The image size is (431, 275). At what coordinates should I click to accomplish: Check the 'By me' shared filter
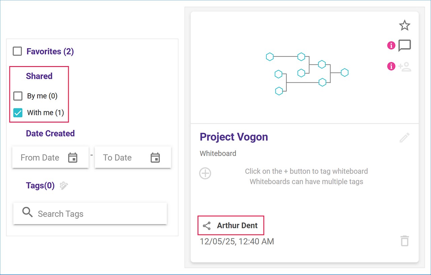point(18,96)
